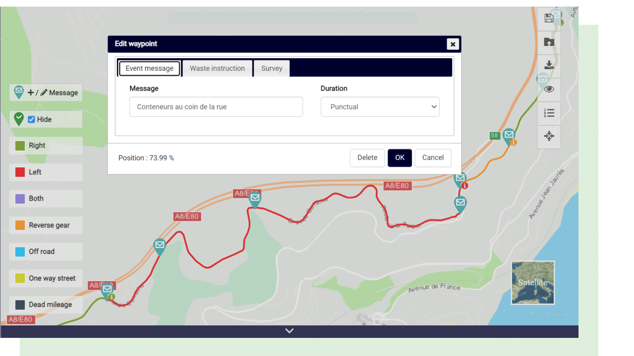This screenshot has width=634, height=356.
Task: Select the message marker with red info badge
Action: 460,180
